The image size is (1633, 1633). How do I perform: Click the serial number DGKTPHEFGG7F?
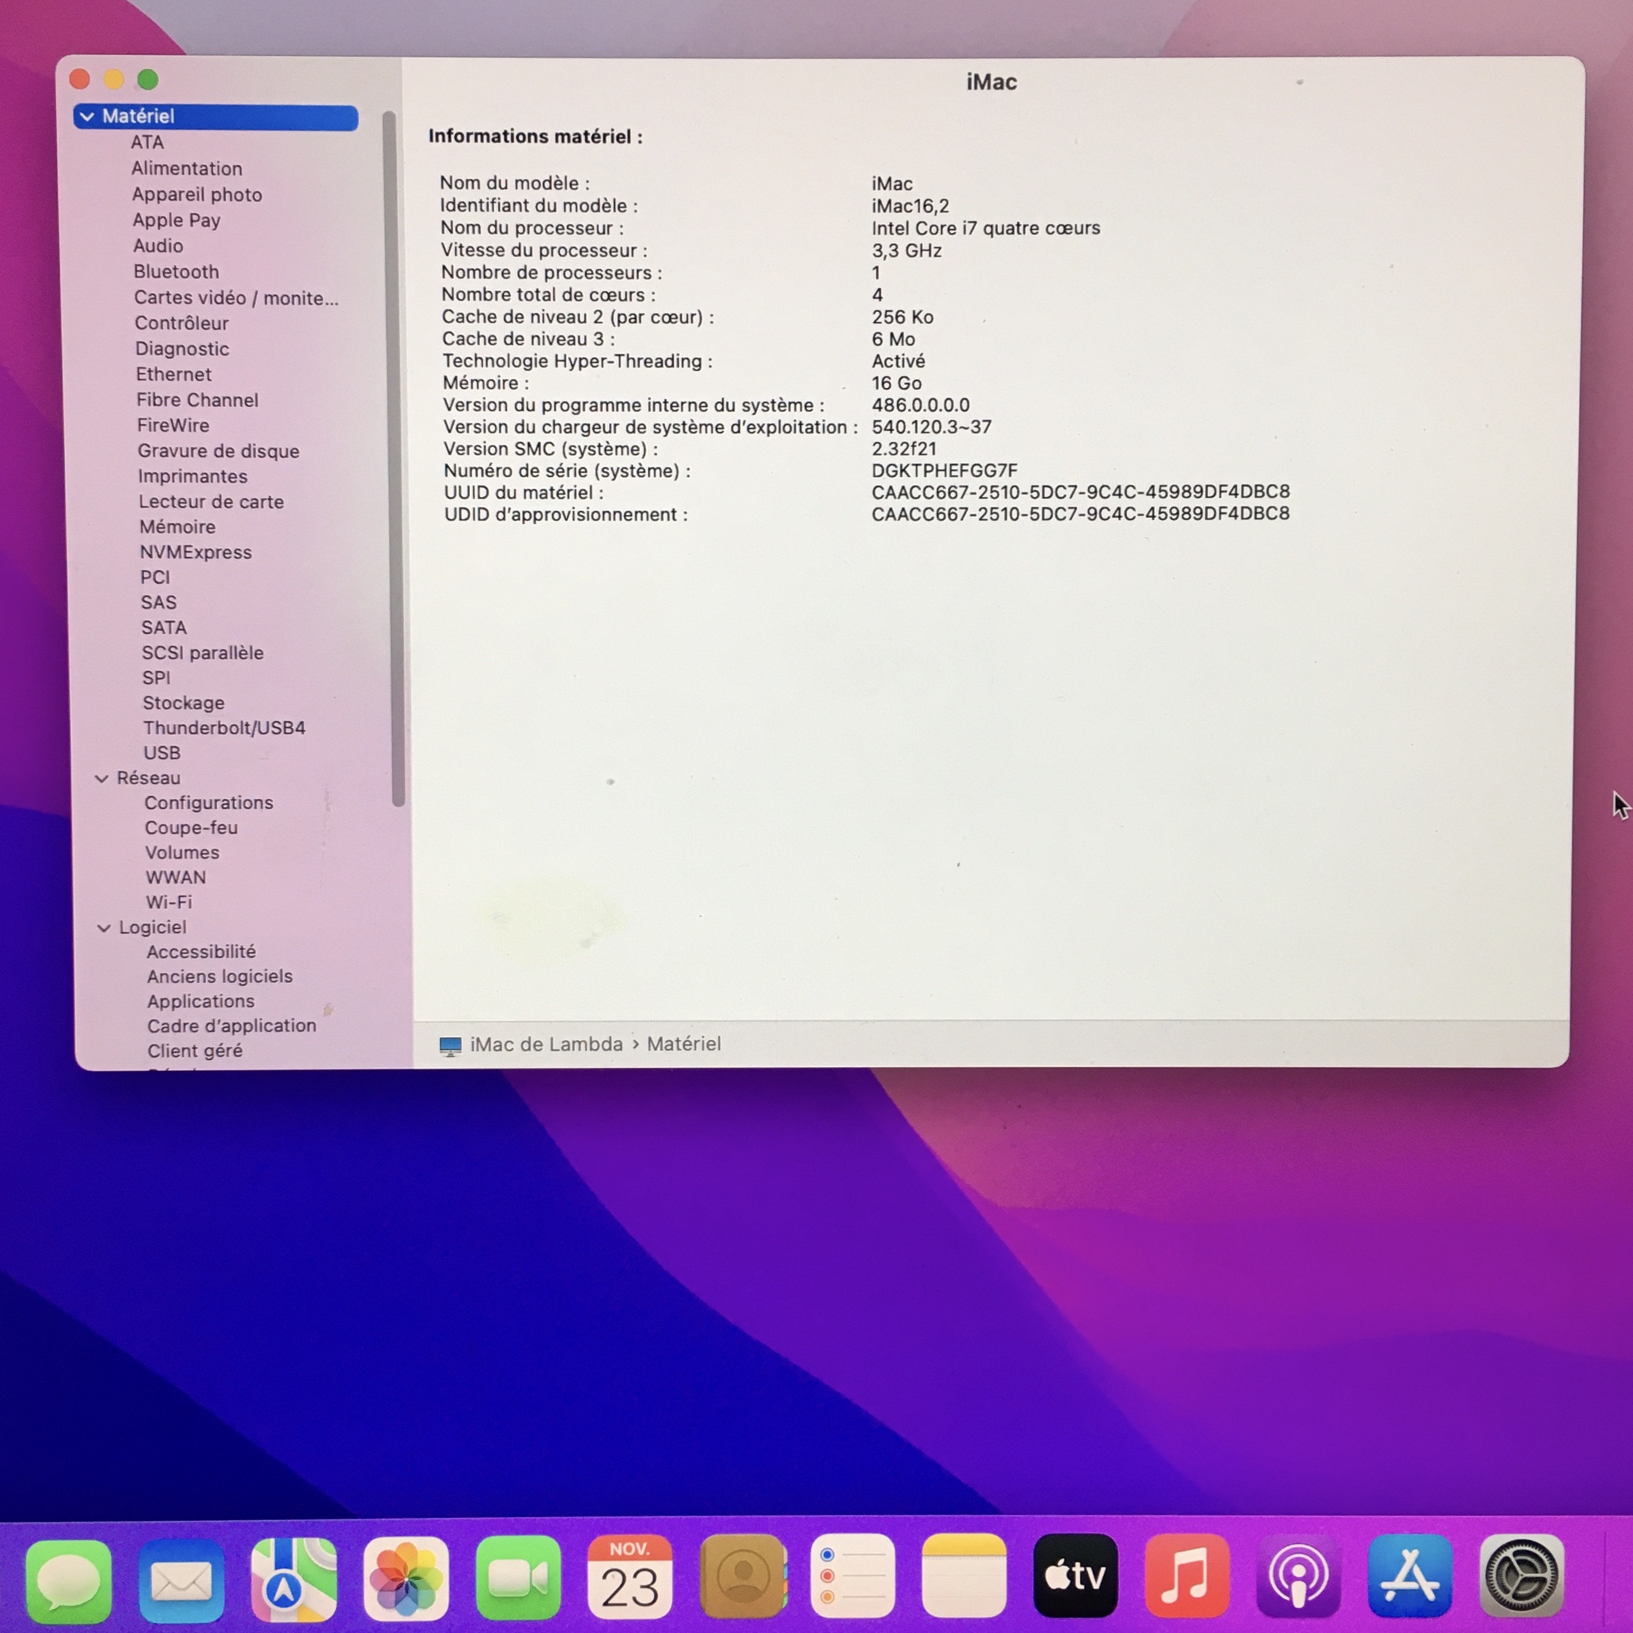coord(944,471)
